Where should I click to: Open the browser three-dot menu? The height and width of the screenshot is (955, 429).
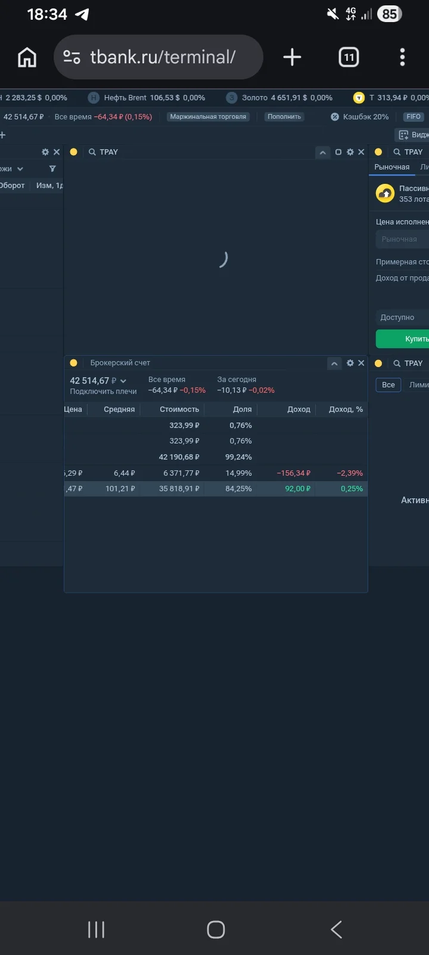(x=402, y=57)
